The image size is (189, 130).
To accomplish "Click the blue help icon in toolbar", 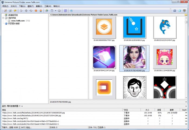I will click(x=71, y=11).
